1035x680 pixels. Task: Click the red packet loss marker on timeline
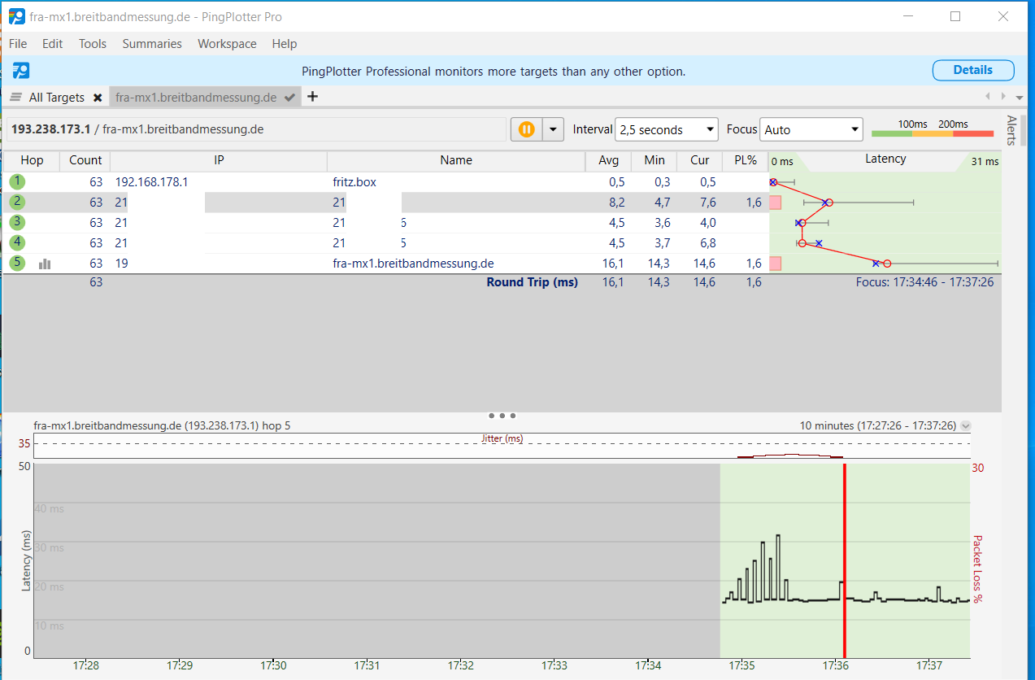pyautogui.click(x=845, y=560)
